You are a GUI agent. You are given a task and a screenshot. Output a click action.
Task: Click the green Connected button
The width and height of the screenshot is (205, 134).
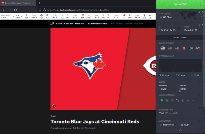click(180, 4)
